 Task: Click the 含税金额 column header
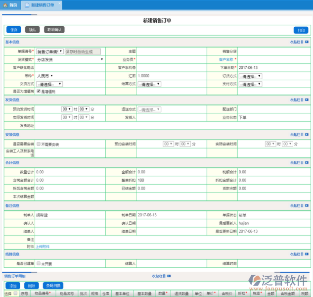tap(288, 294)
